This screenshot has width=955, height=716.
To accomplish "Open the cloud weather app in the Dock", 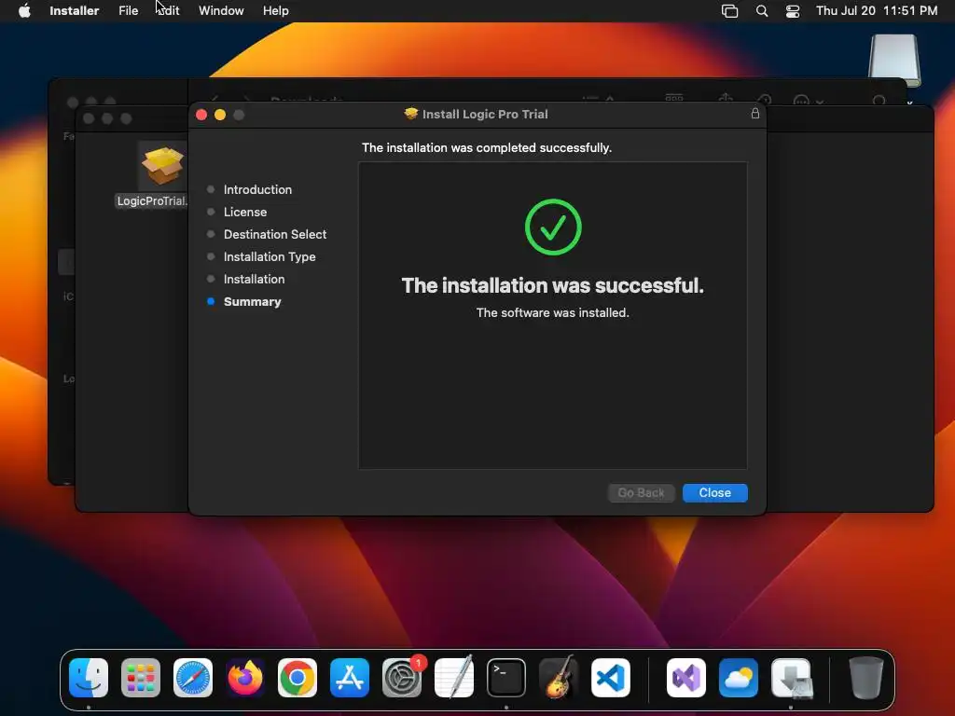I will click(739, 678).
